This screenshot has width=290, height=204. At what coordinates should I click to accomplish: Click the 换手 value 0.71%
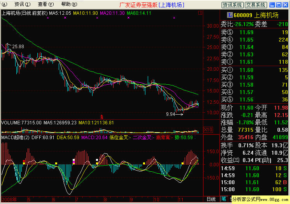(246, 146)
